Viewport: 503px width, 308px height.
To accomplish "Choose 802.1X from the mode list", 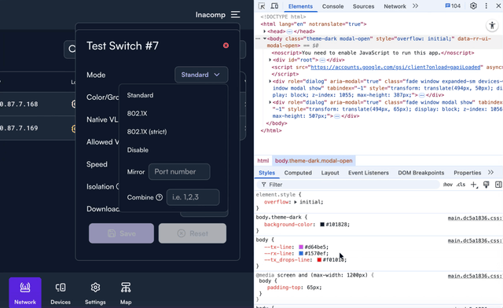I will (x=137, y=114).
